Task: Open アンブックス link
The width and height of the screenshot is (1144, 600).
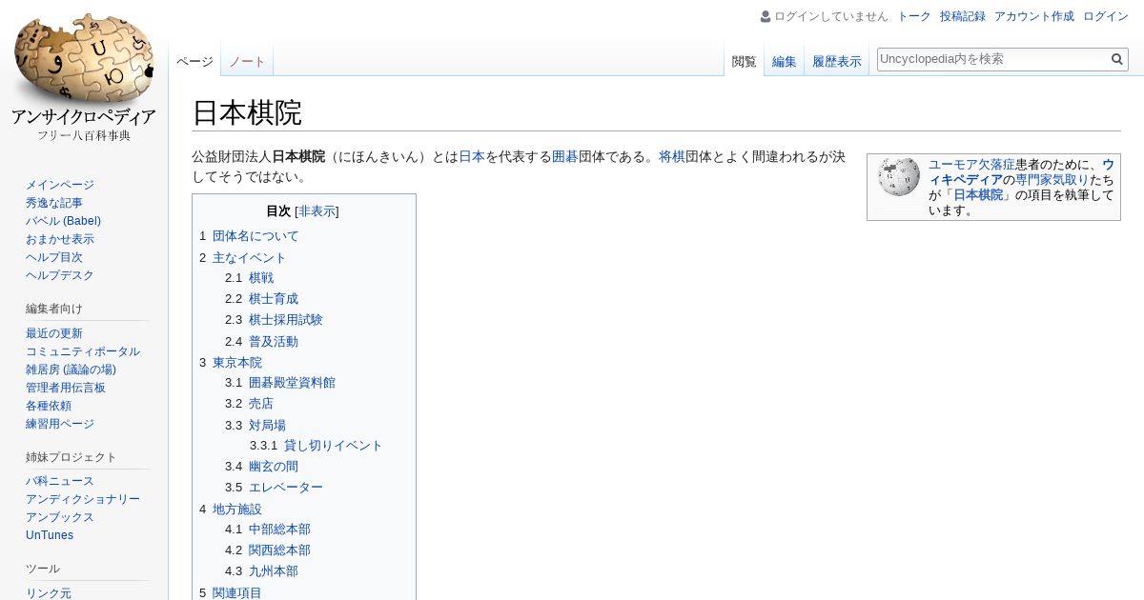Action: point(60,517)
